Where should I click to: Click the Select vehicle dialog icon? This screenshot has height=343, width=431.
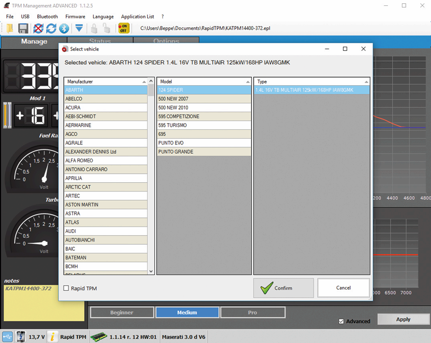pos(65,49)
